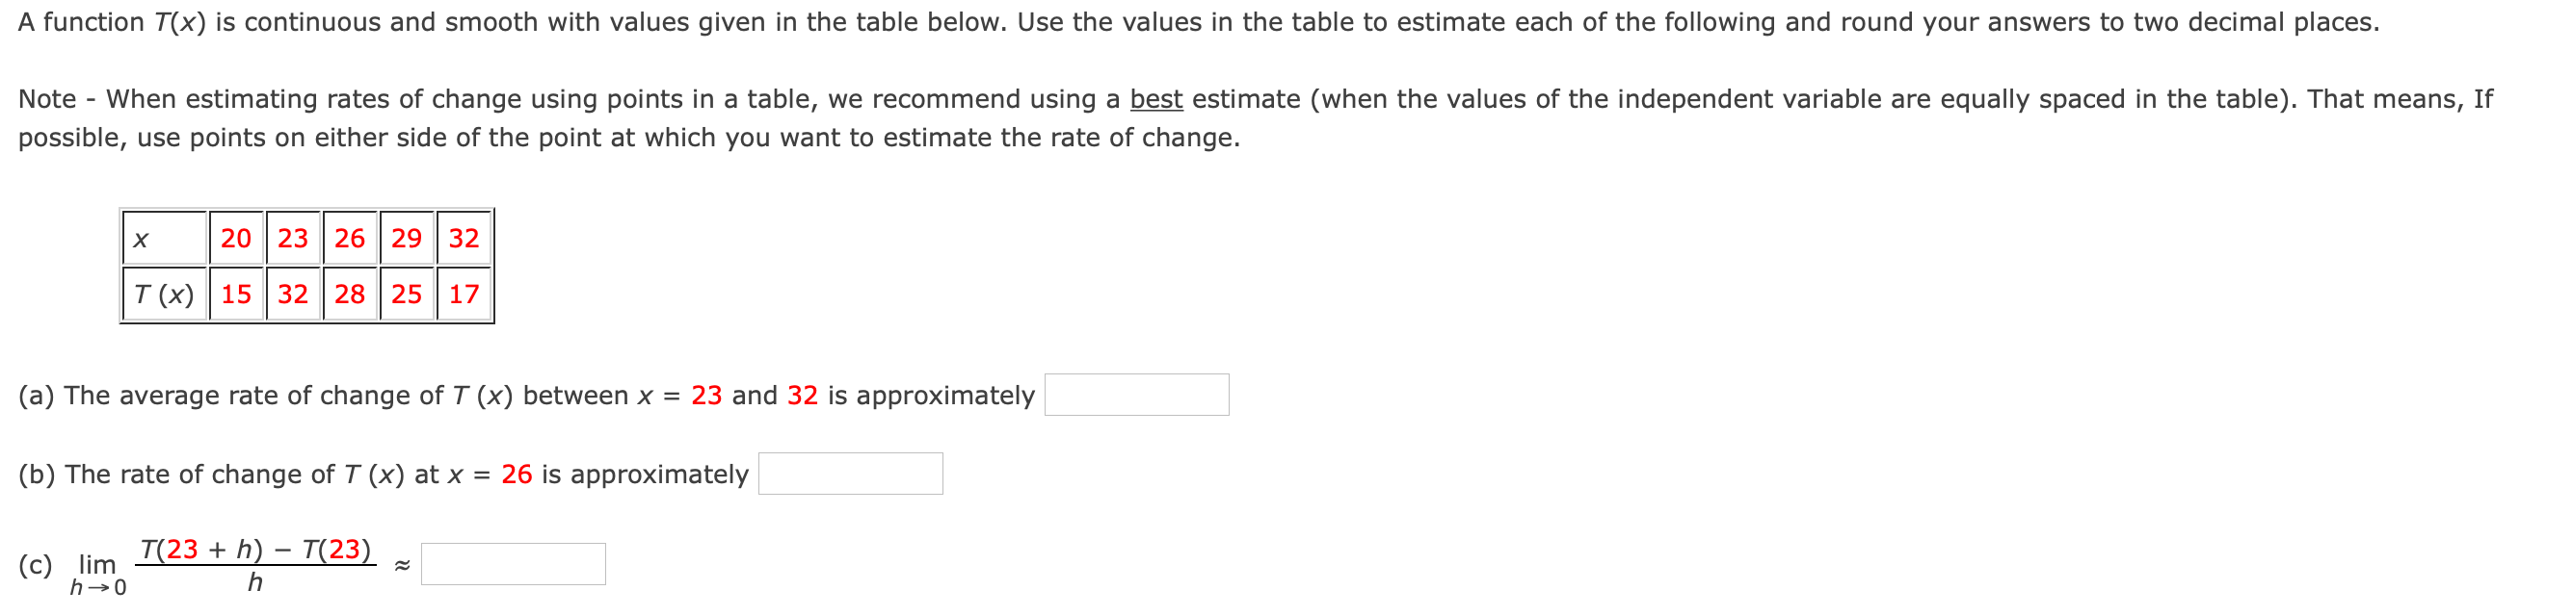The width and height of the screenshot is (2573, 616).
Task: Select the T(x) value 32 in the table
Action: tap(291, 295)
